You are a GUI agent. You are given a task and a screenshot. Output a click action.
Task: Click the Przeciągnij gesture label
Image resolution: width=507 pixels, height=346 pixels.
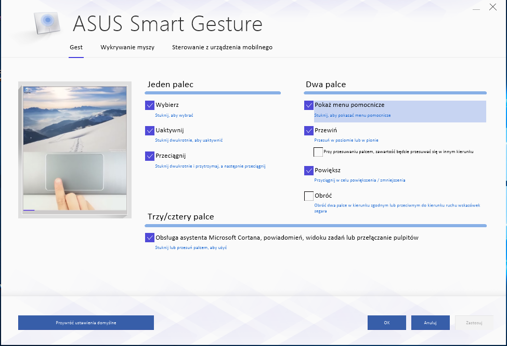tap(171, 156)
